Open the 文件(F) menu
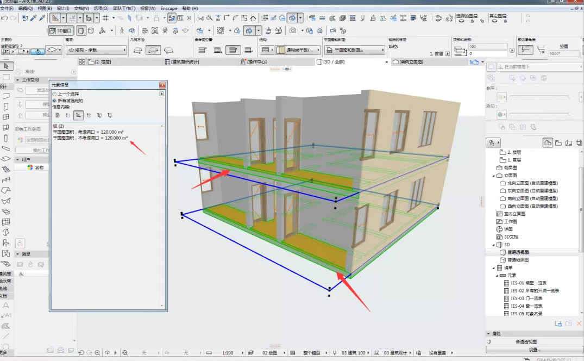This screenshot has width=584, height=361. (7, 8)
